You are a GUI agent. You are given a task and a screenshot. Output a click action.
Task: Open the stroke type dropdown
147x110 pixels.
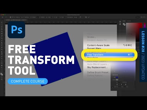point(125,82)
